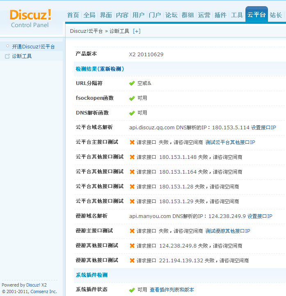Image resolution: width=286 pixels, height=296 pixels.
Task: Click the DNS解析函数 row label
Action: click(x=92, y=113)
